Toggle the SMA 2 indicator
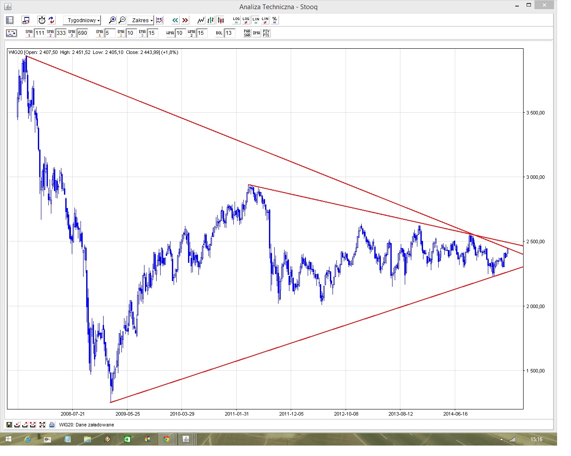Viewport: 571px width, 456px height. [x=50, y=33]
